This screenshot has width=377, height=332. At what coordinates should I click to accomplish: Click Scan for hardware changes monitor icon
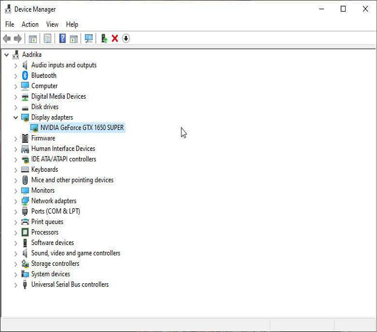88,38
